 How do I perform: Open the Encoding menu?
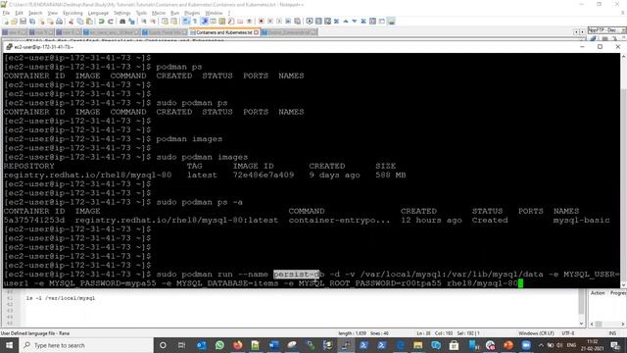click(72, 13)
